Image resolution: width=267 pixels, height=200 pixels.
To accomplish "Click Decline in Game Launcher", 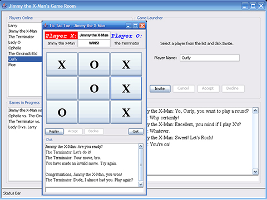I will tap(233, 88).
